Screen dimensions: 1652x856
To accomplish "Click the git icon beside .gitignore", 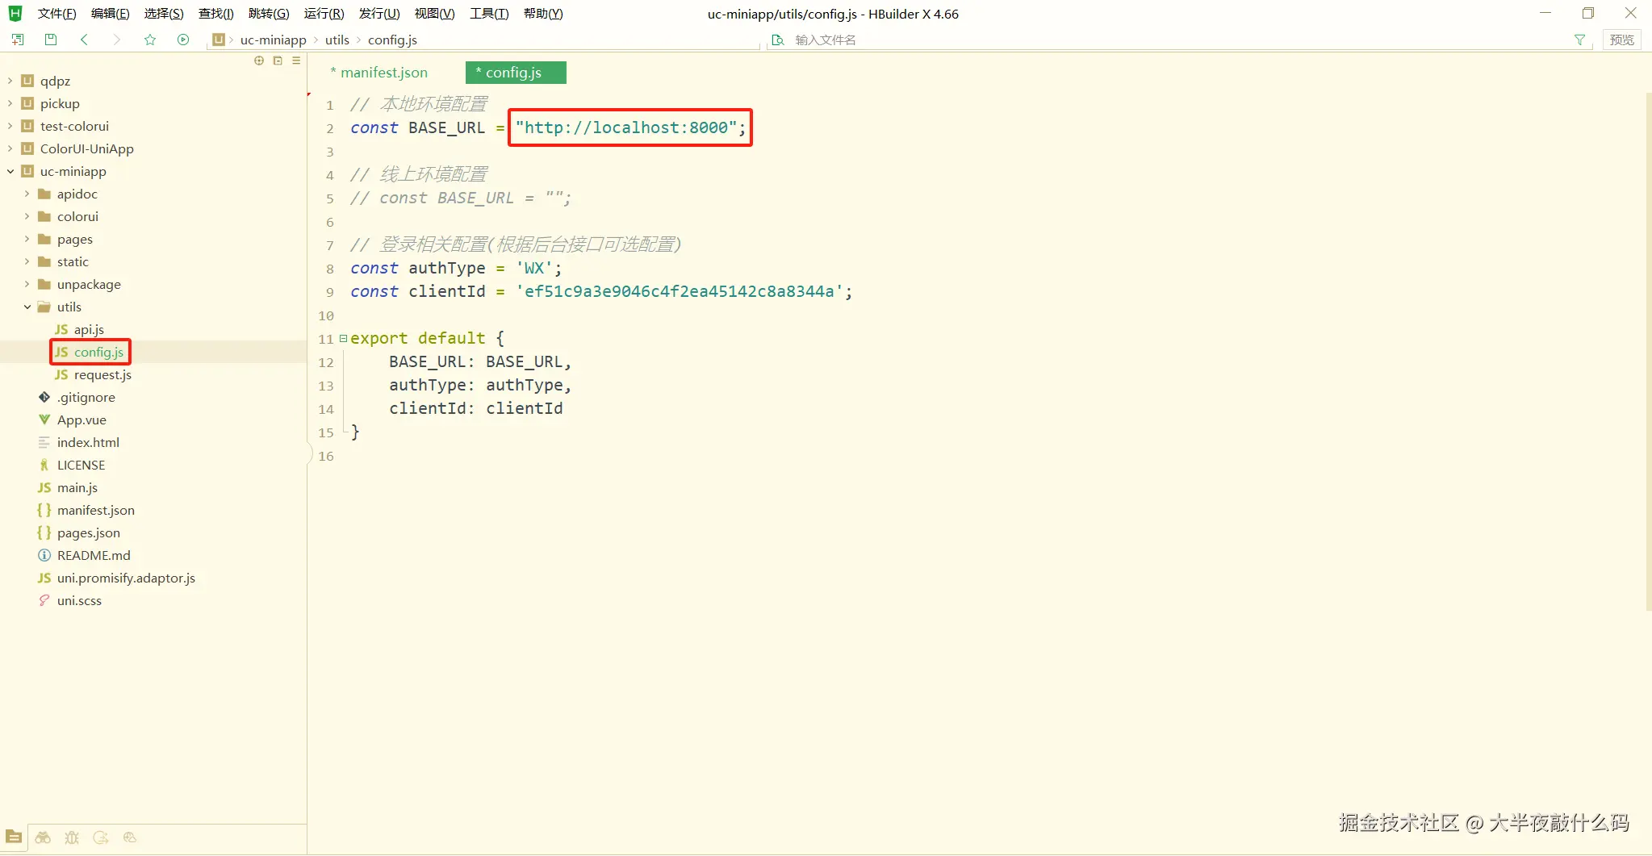I will click(x=44, y=397).
